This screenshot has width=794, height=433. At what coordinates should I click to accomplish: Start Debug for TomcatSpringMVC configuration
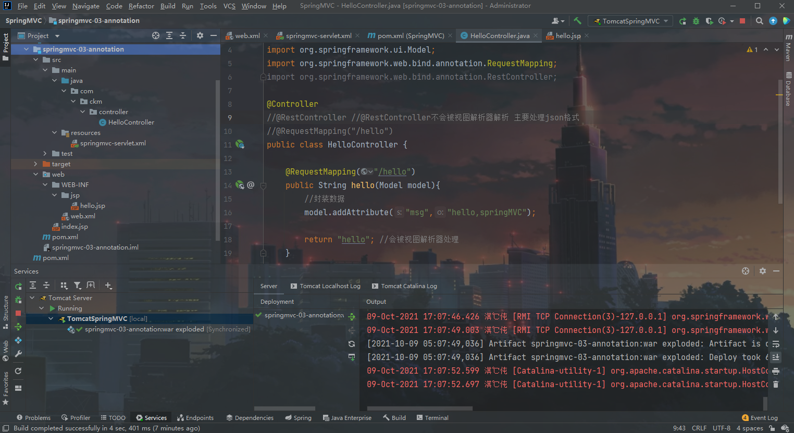pos(696,21)
